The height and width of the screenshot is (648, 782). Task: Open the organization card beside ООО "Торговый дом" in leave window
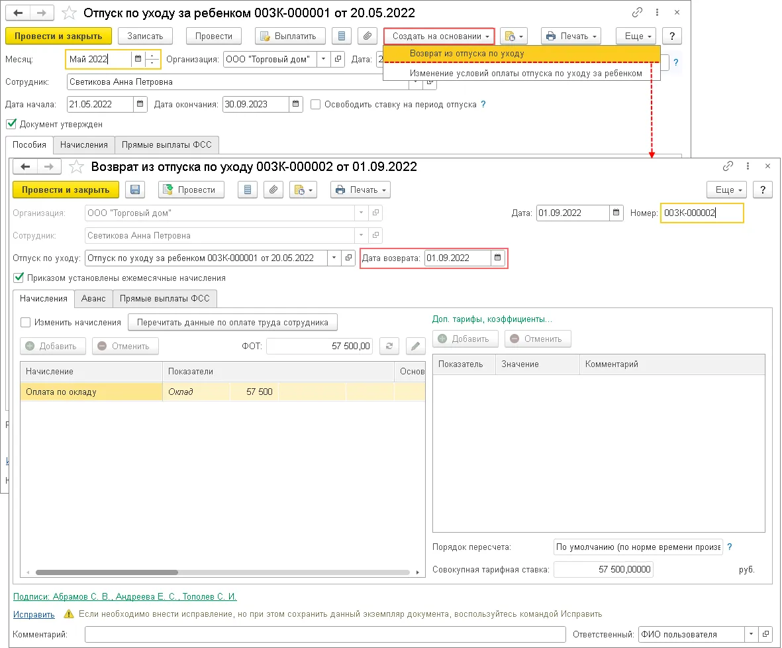coord(338,59)
